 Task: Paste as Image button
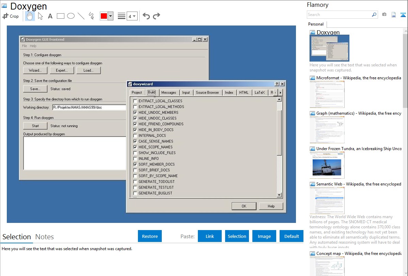click(x=264, y=236)
